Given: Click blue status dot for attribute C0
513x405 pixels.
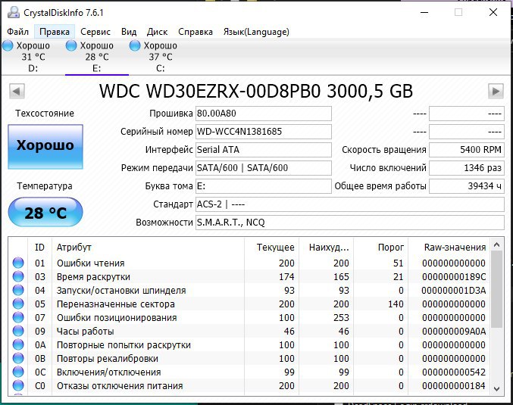Looking at the screenshot, I should click(x=18, y=385).
